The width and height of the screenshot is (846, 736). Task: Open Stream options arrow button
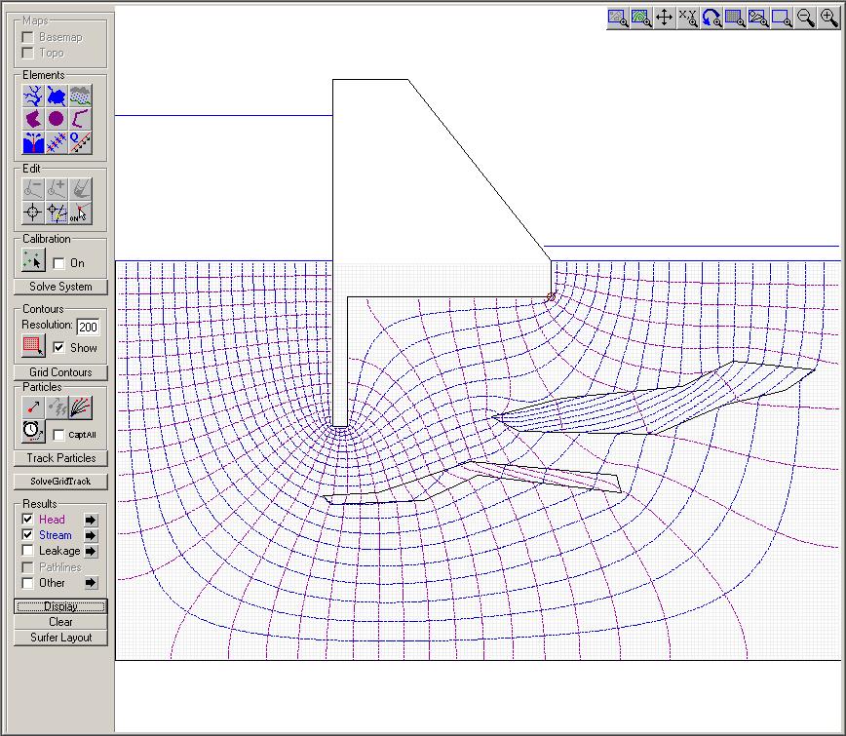pos(91,535)
